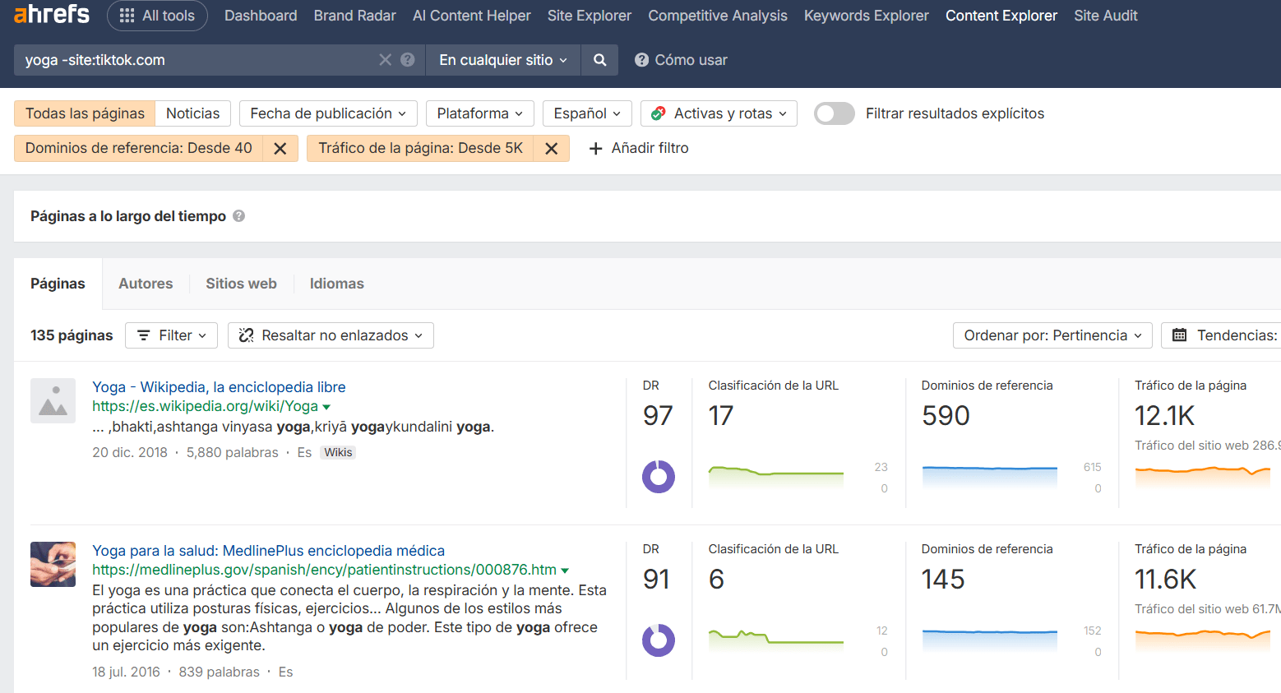This screenshot has height=693, width=1281.
Task: Click the 12.1K page traffic value
Action: click(x=1165, y=416)
